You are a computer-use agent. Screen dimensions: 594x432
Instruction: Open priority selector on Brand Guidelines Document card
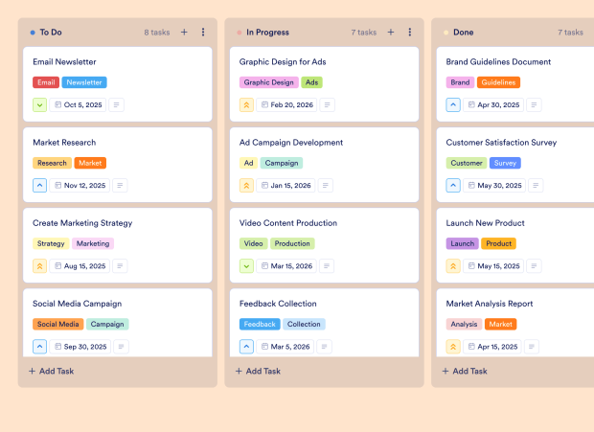click(x=453, y=105)
